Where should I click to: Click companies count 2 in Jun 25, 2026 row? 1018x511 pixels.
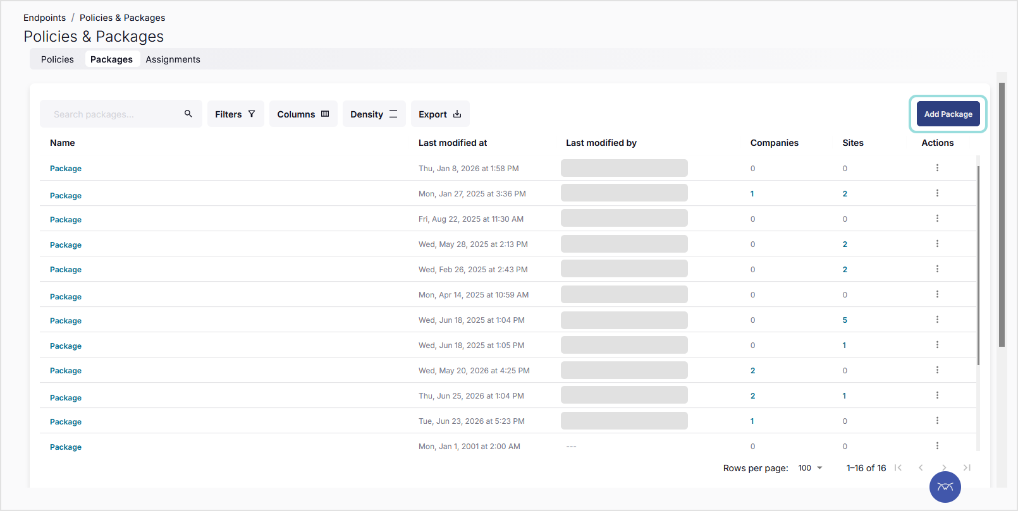[x=752, y=396]
